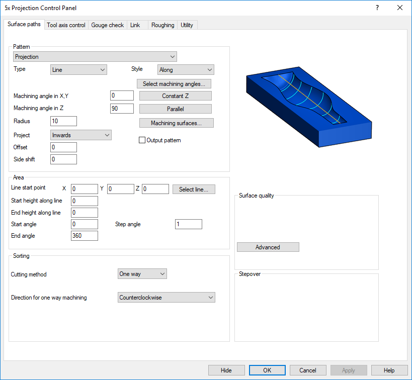The height and width of the screenshot is (380, 412).
Task: Open the Gouge check tab
Action: click(x=107, y=25)
